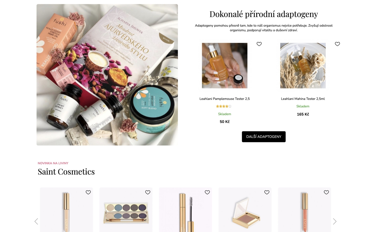The height and width of the screenshot is (232, 371).
Task: Favorite the Leahlani Mahina Tester heart
Action: point(337,44)
